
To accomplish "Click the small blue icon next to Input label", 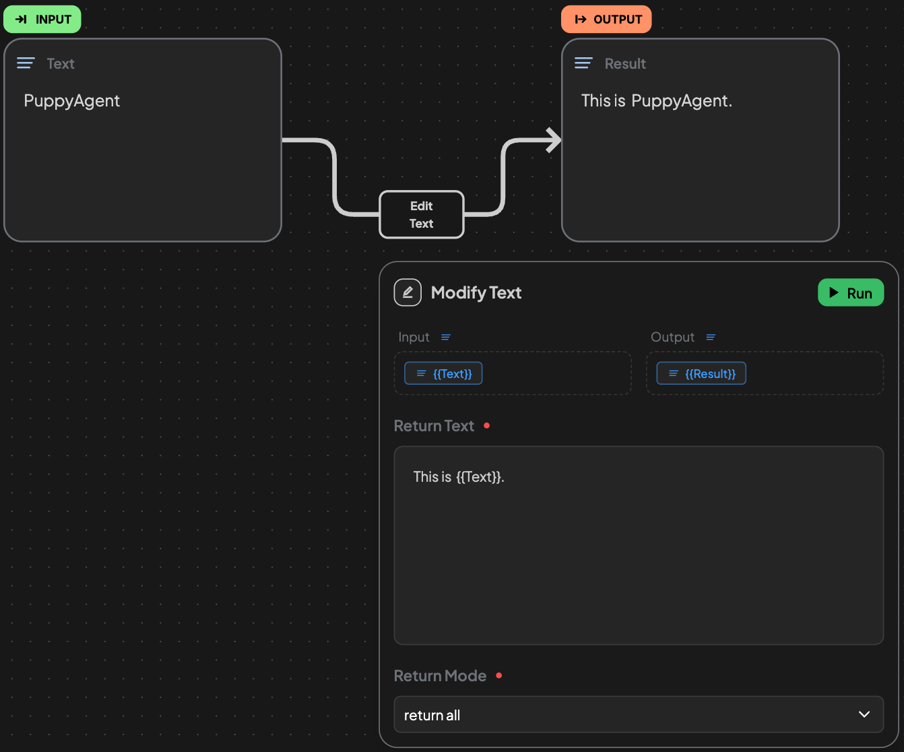I will pos(446,338).
